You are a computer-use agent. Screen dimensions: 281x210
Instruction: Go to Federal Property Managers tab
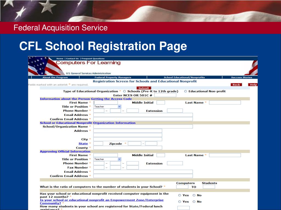(113, 77)
